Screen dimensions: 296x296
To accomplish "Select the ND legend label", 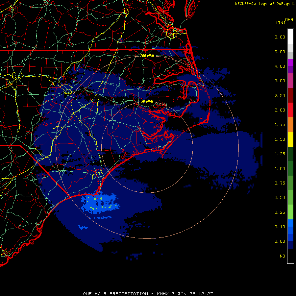I will point(283,256).
